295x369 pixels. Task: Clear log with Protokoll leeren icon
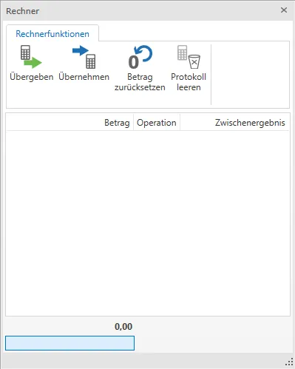[x=189, y=57]
